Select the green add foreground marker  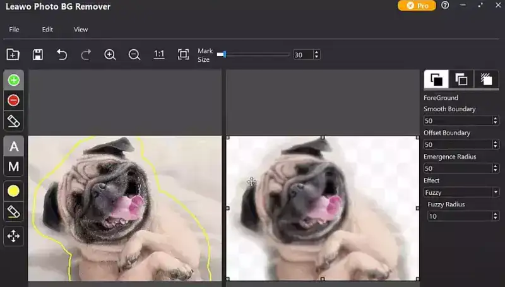pyautogui.click(x=13, y=80)
